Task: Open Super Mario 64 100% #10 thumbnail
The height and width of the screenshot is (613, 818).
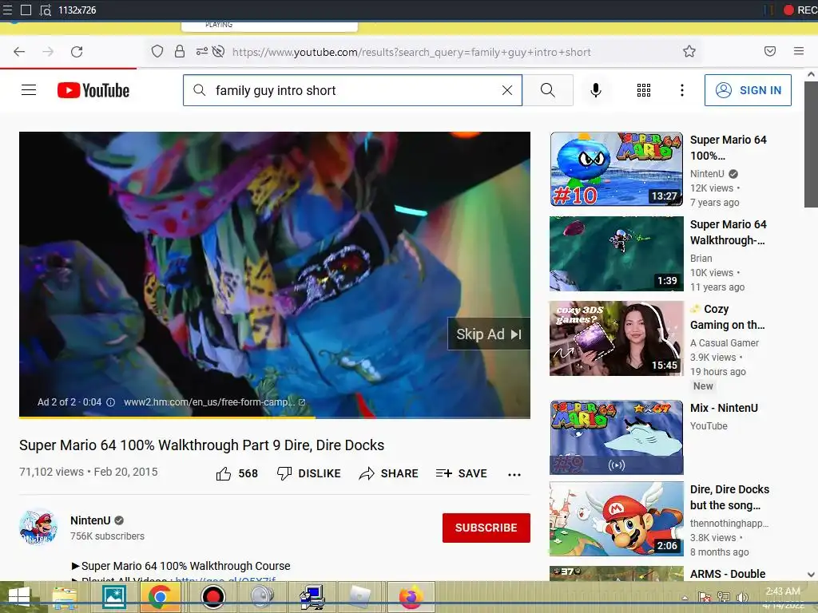Action: [x=616, y=169]
